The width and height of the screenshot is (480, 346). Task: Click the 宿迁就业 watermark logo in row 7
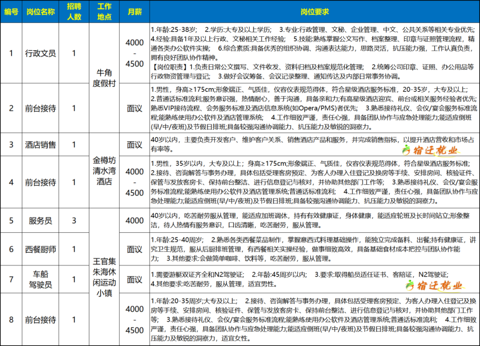[435, 286]
